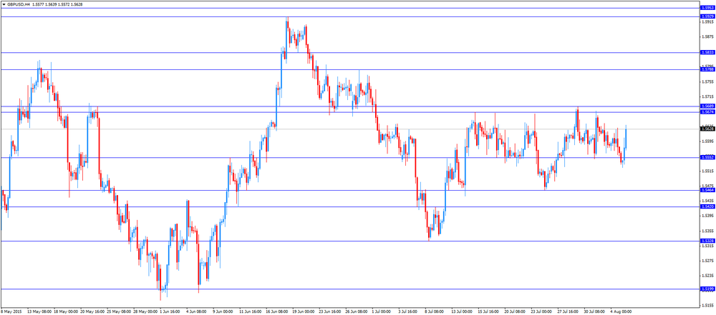Select the 1.5833 horizontal line price label
Viewport: 716px width, 315px height.
(x=707, y=52)
